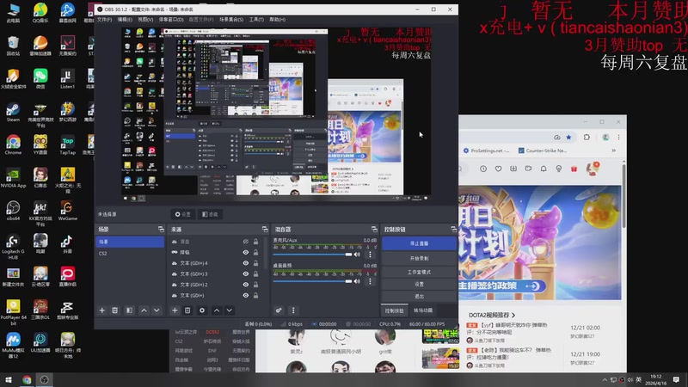Adjust the desktop audio volume slider
Viewport: 688px width, 387px height.
[x=312, y=281]
